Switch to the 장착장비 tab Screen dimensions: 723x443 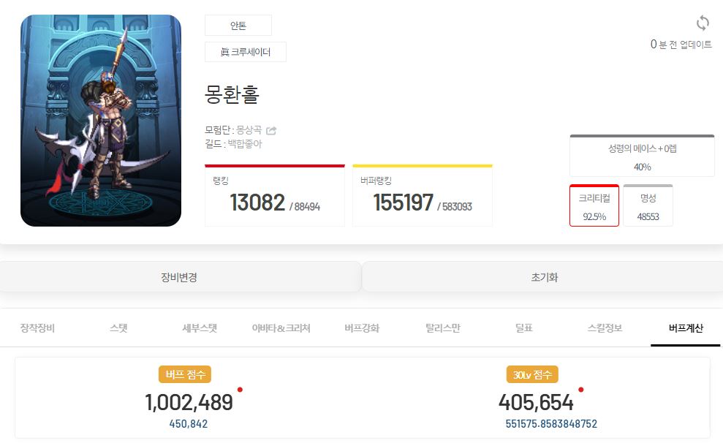(x=37, y=328)
